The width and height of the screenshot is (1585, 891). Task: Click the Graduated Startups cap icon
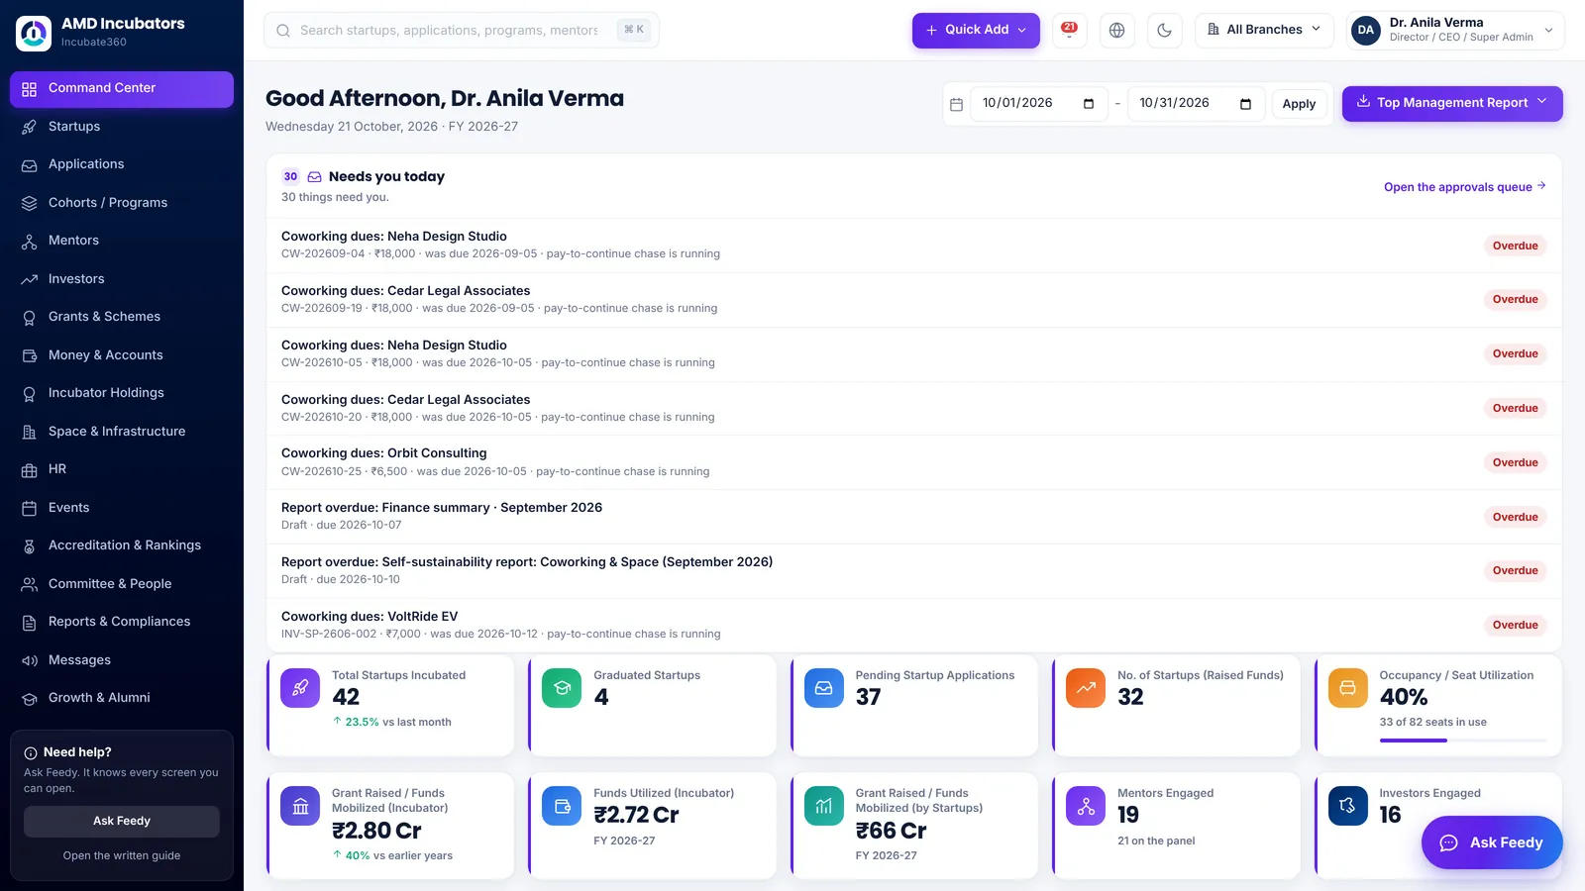pyautogui.click(x=562, y=688)
